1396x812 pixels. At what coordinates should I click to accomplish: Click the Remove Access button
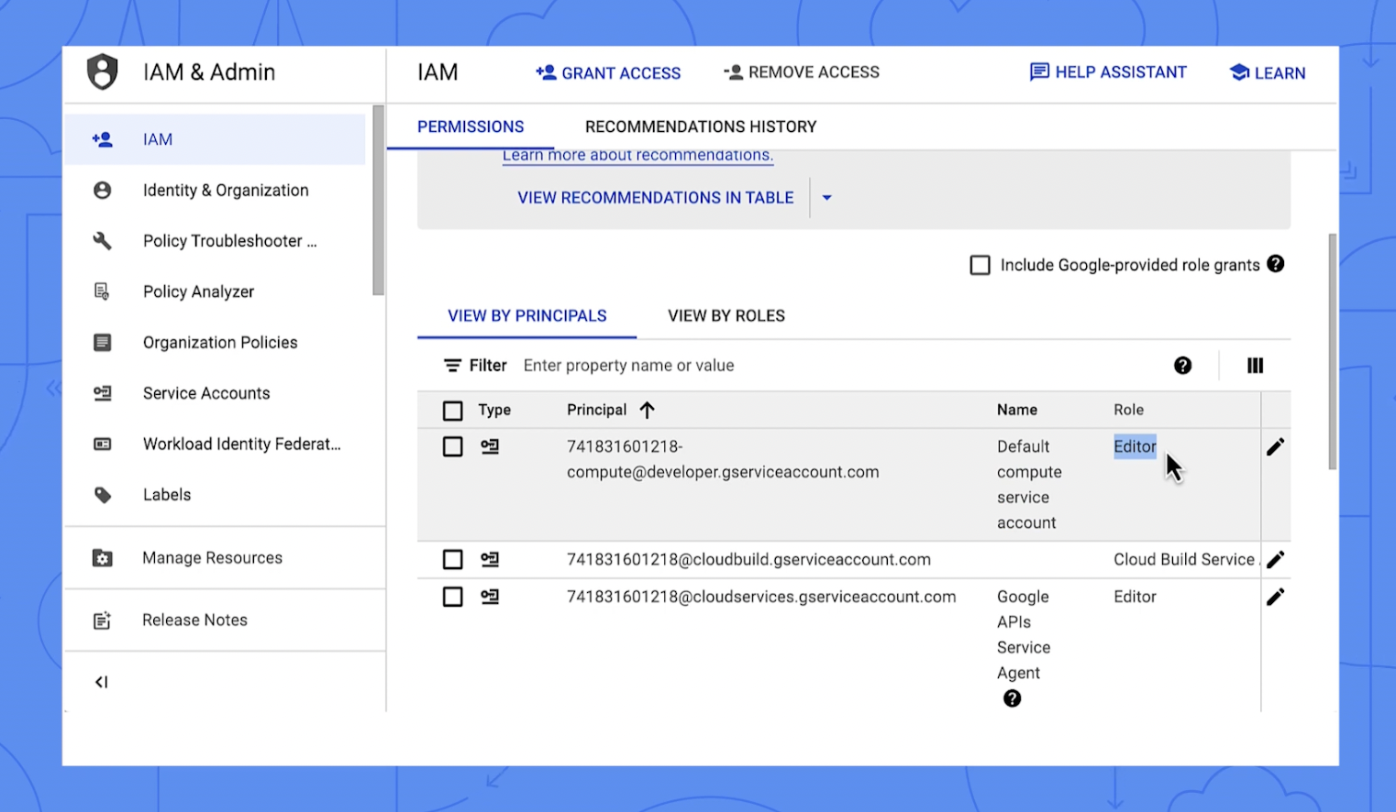pos(802,72)
